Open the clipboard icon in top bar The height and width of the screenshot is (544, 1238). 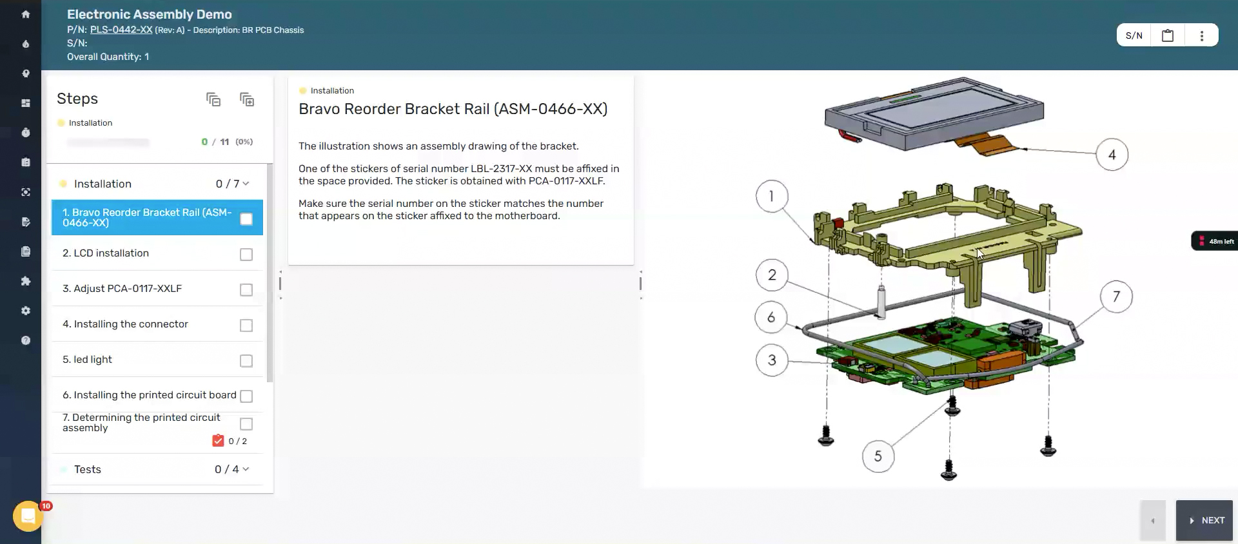click(1167, 35)
